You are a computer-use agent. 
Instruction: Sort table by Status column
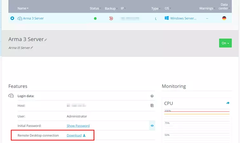point(95,8)
